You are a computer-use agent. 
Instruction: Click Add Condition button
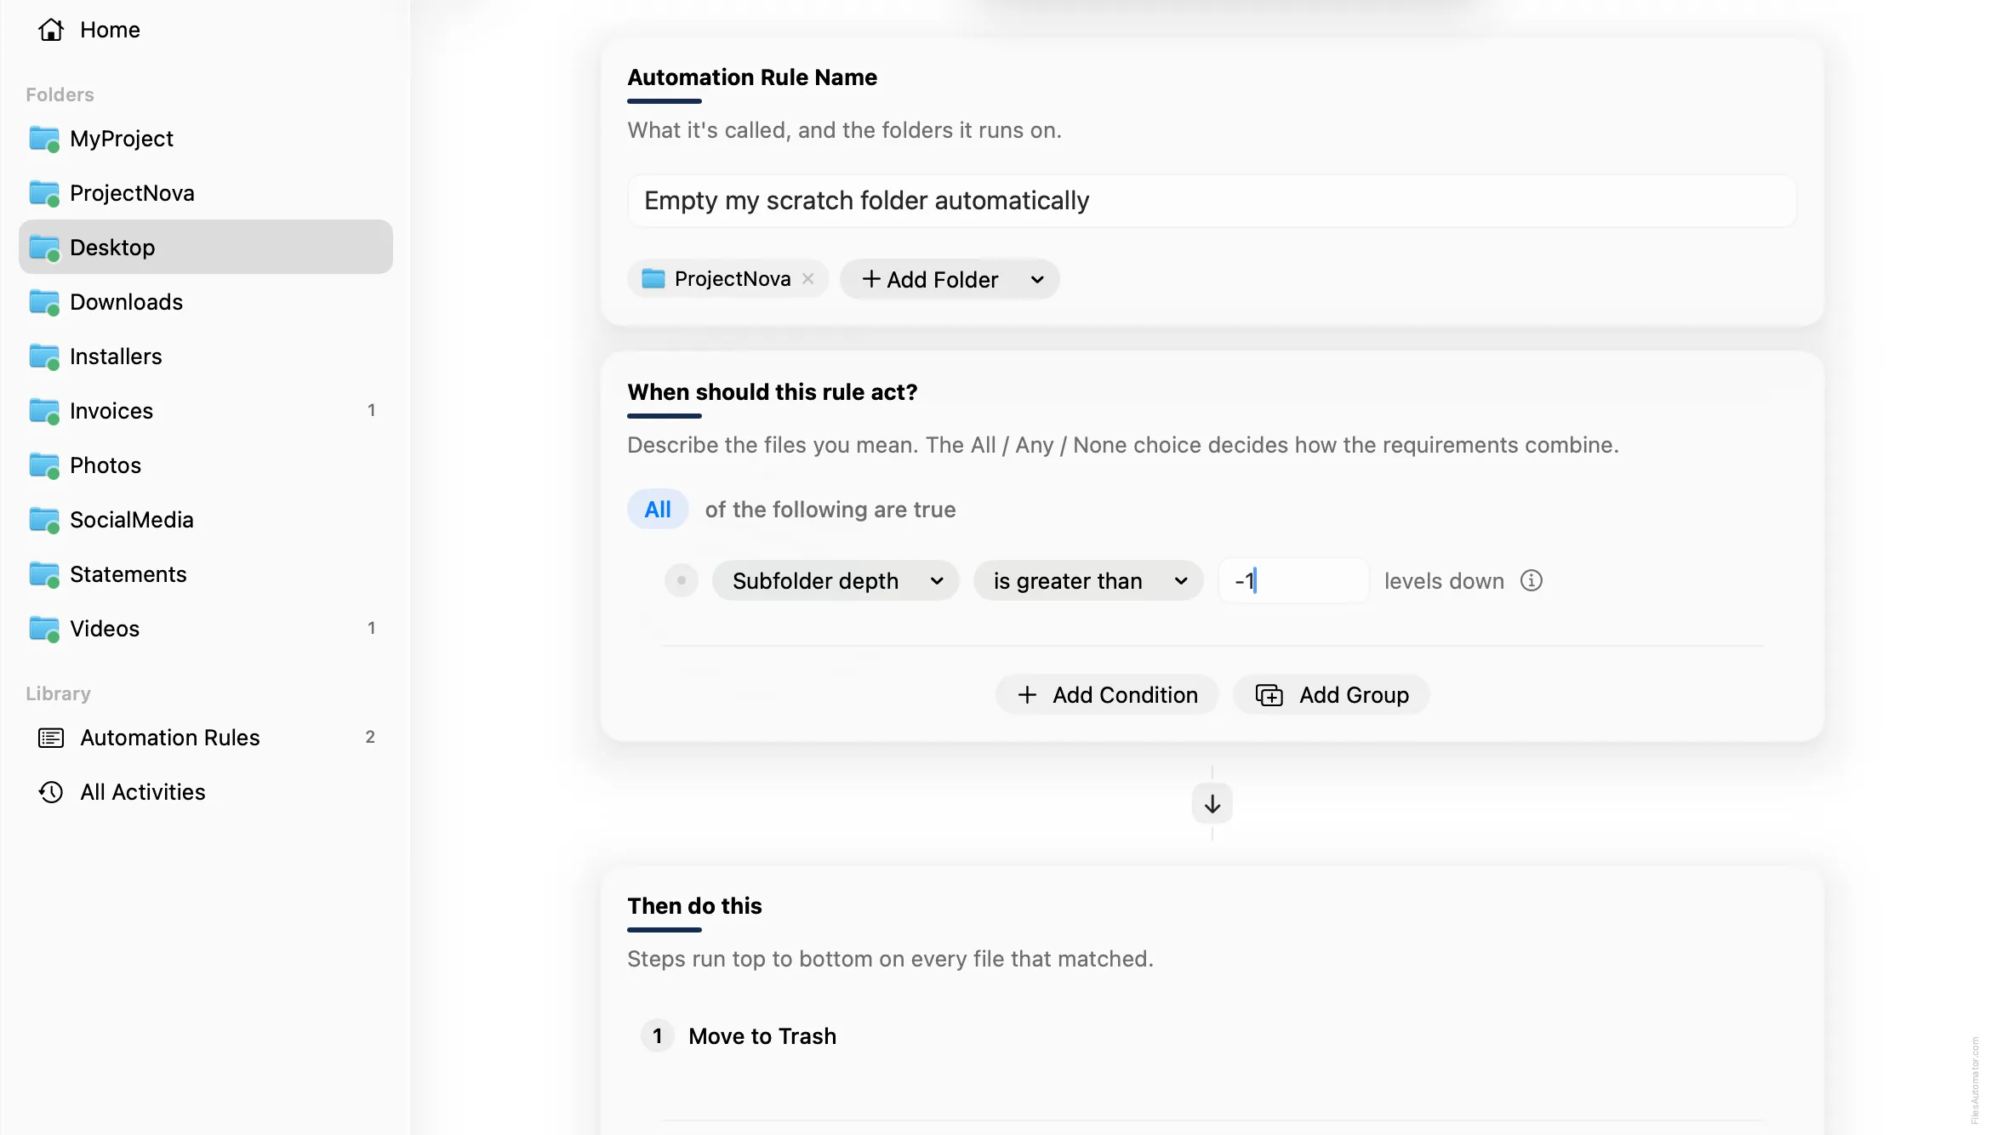pos(1107,695)
